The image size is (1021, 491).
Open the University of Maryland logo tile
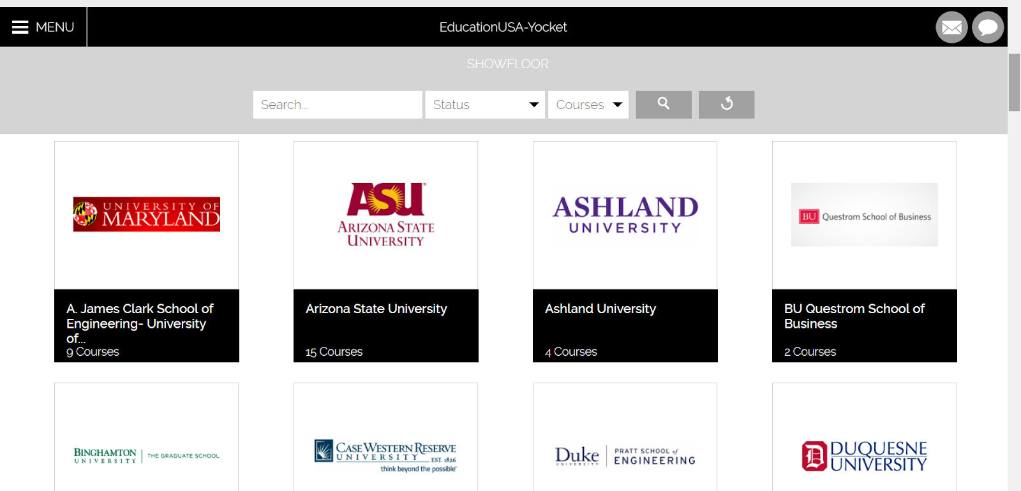coord(147,215)
